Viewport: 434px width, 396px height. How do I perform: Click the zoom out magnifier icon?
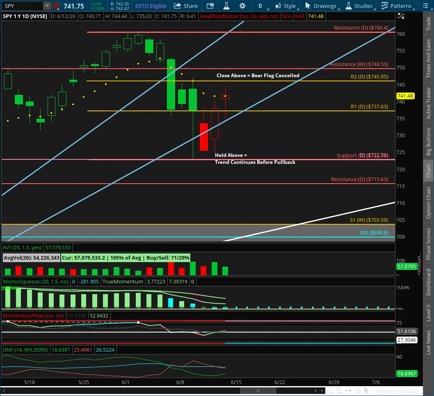(x=330, y=391)
